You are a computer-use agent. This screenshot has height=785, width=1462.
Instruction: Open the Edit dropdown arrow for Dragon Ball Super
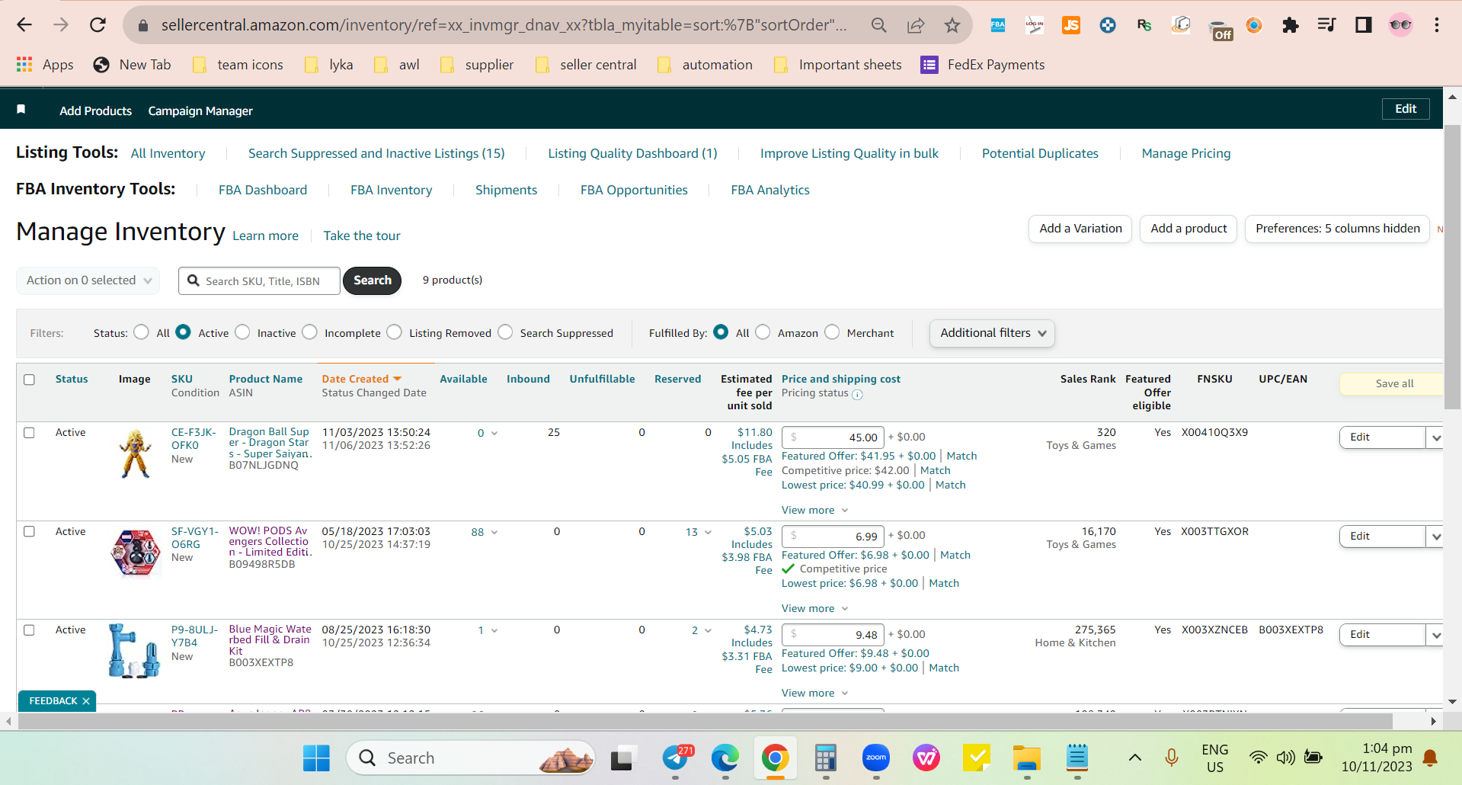tap(1435, 437)
